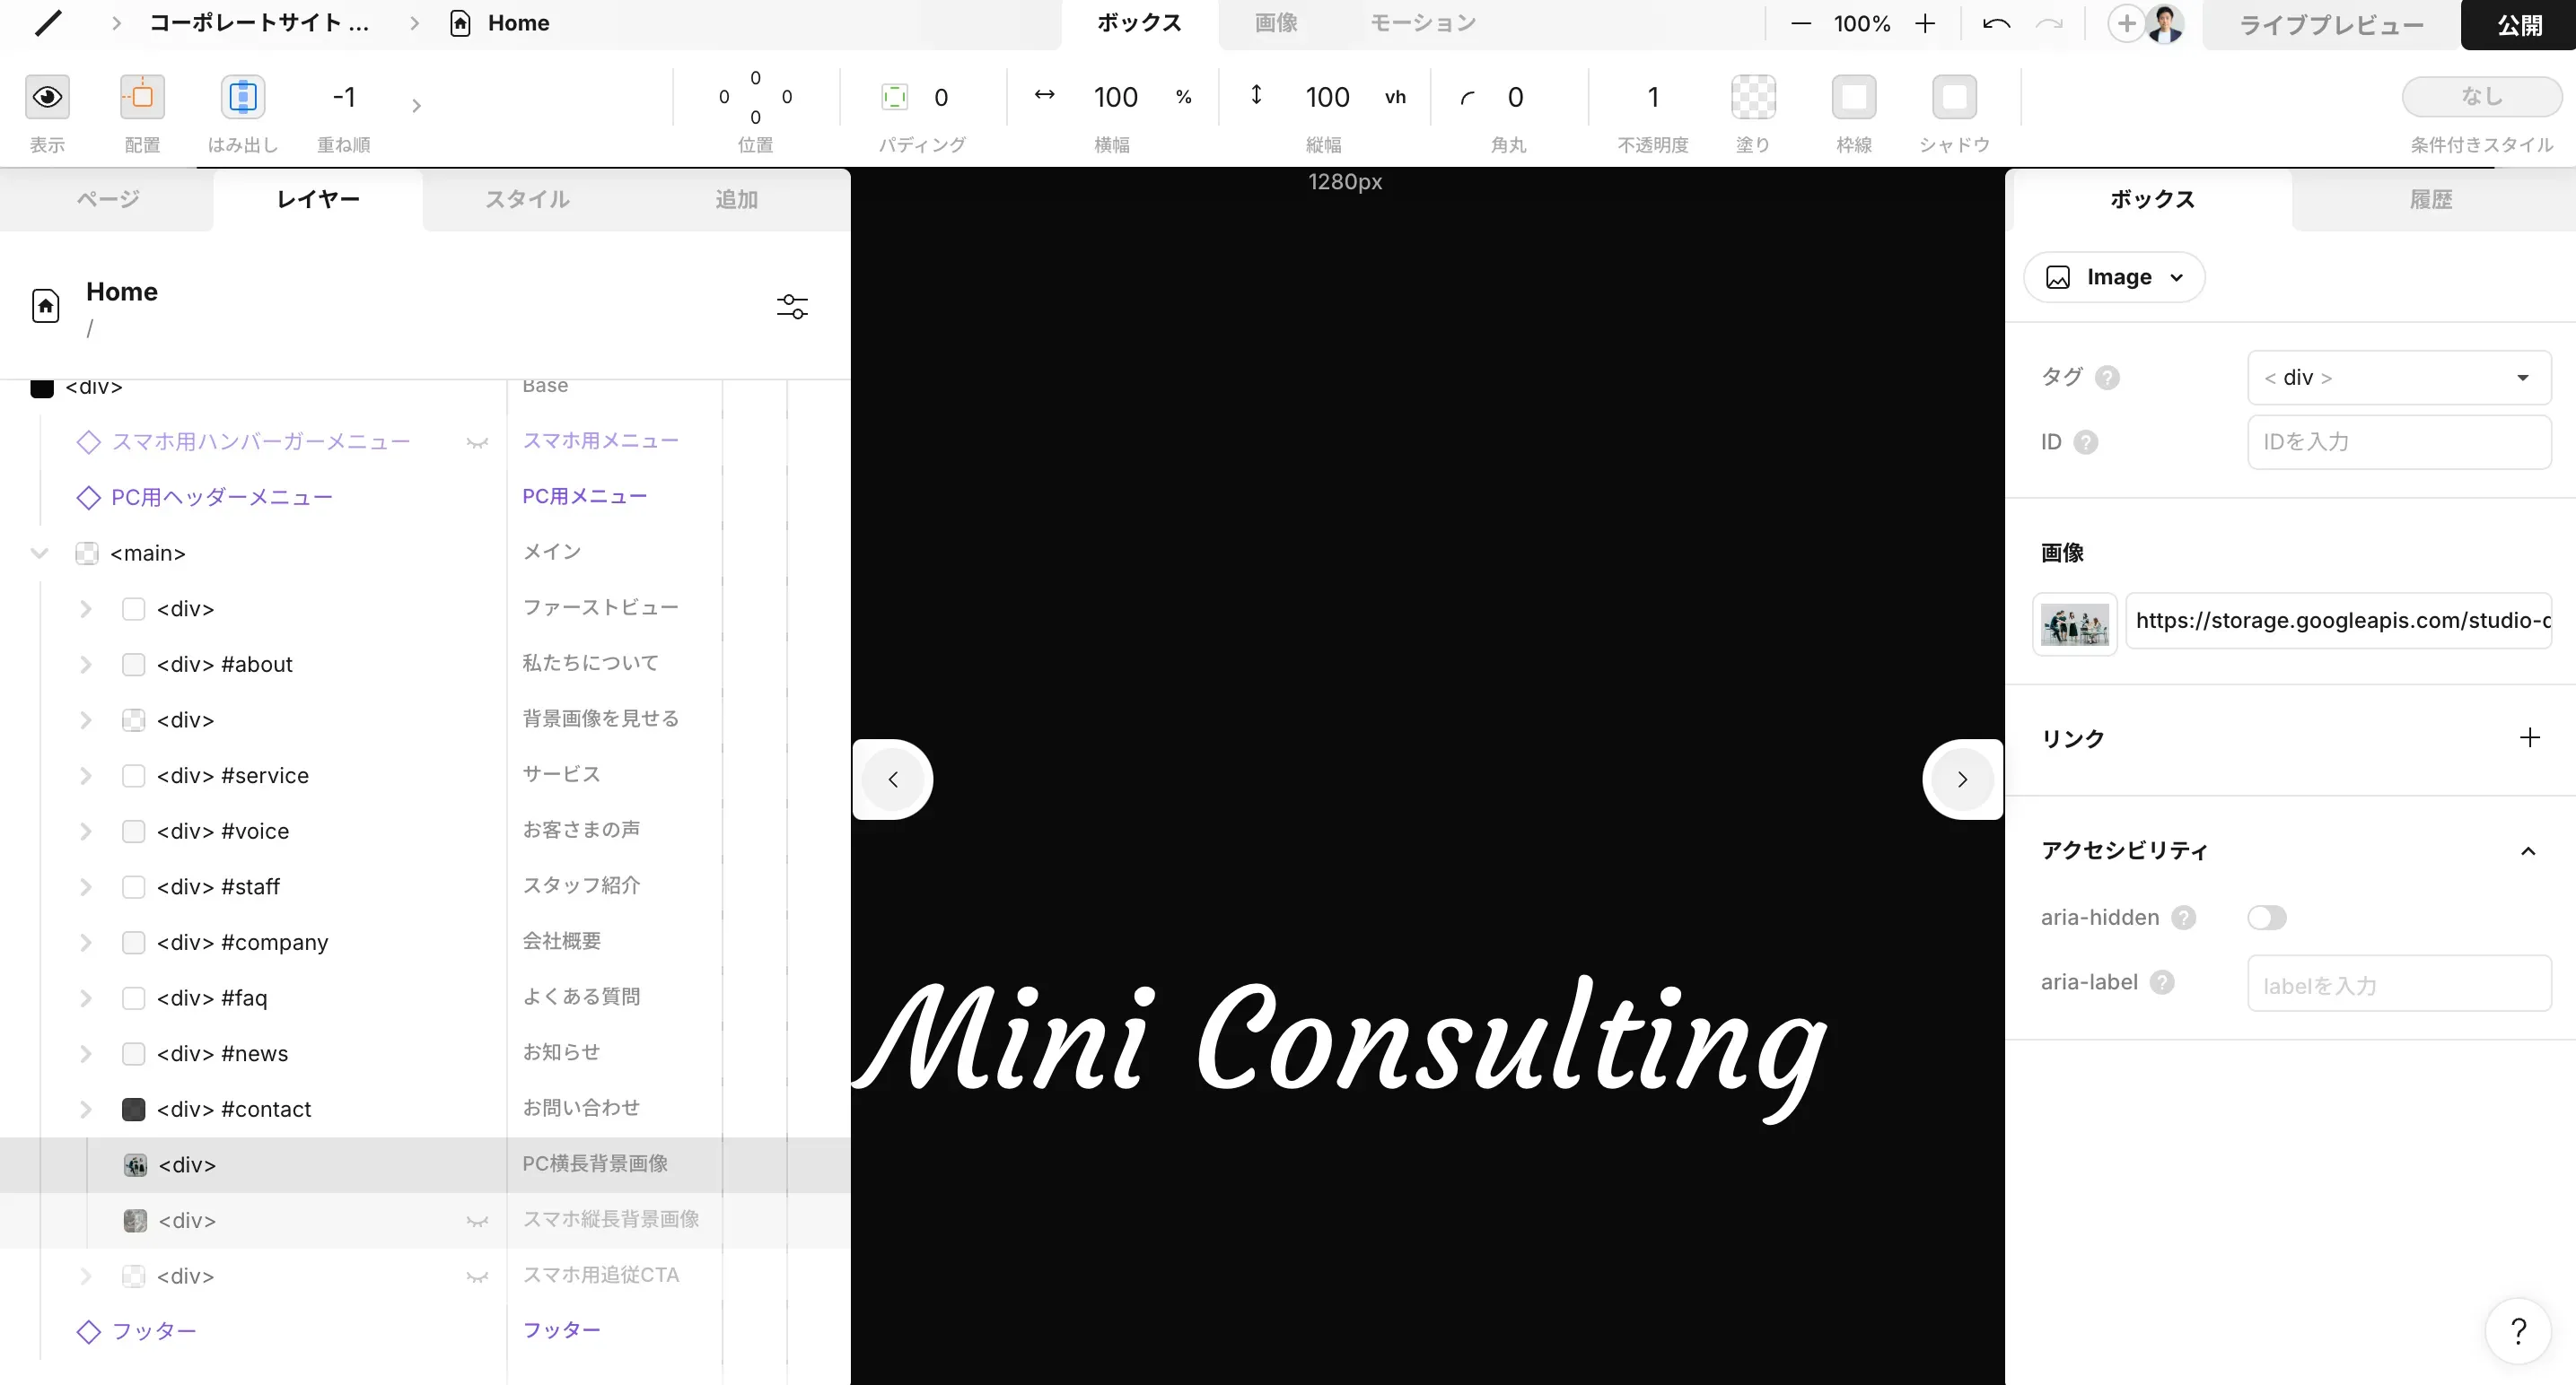Click the undo arrow icon
The height and width of the screenshot is (1385, 2576).
(1996, 24)
